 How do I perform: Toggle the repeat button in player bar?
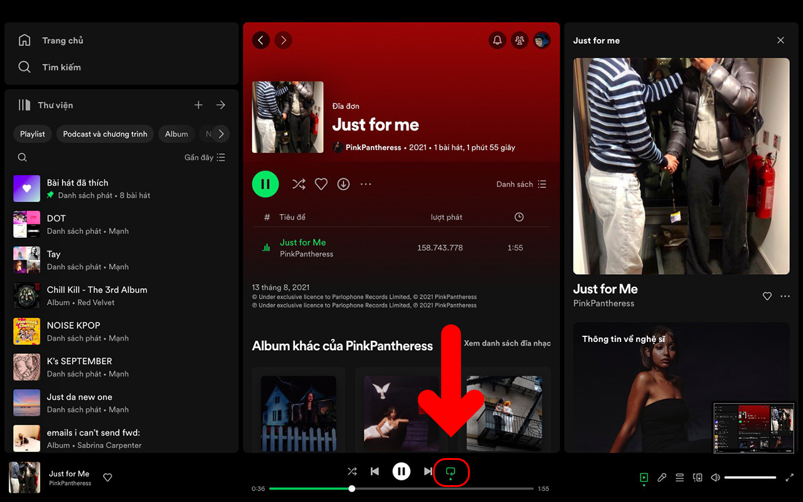(x=450, y=471)
